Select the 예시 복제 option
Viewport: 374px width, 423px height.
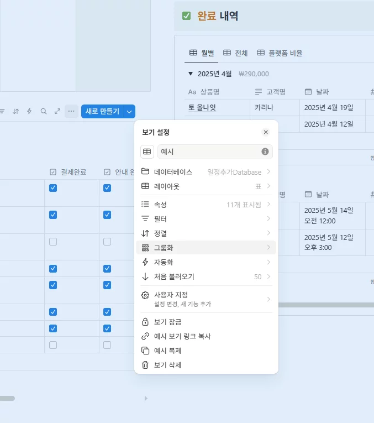[206, 351]
